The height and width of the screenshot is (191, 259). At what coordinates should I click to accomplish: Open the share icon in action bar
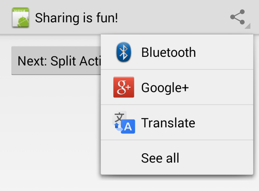(238, 17)
